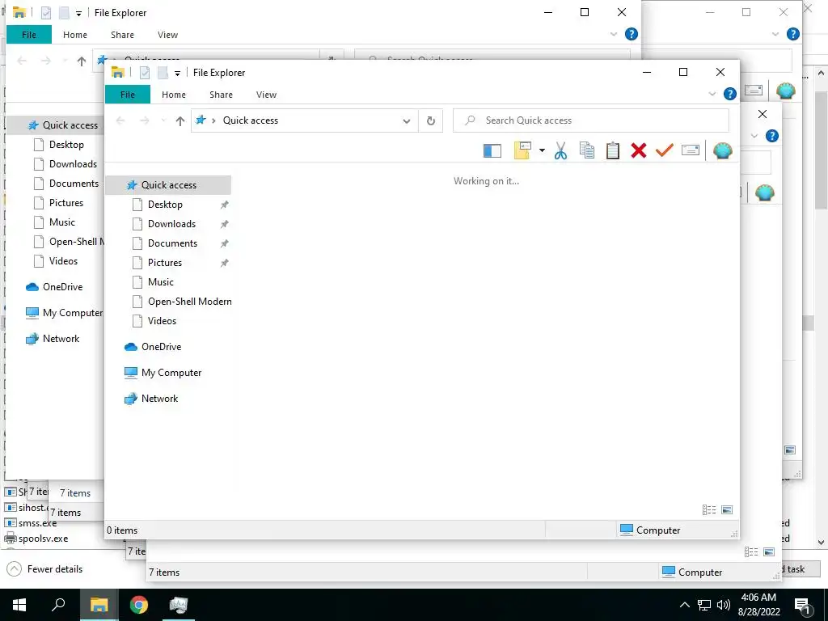Select Documents in front navigation tree
Image resolution: width=828 pixels, height=621 pixels.
click(172, 243)
